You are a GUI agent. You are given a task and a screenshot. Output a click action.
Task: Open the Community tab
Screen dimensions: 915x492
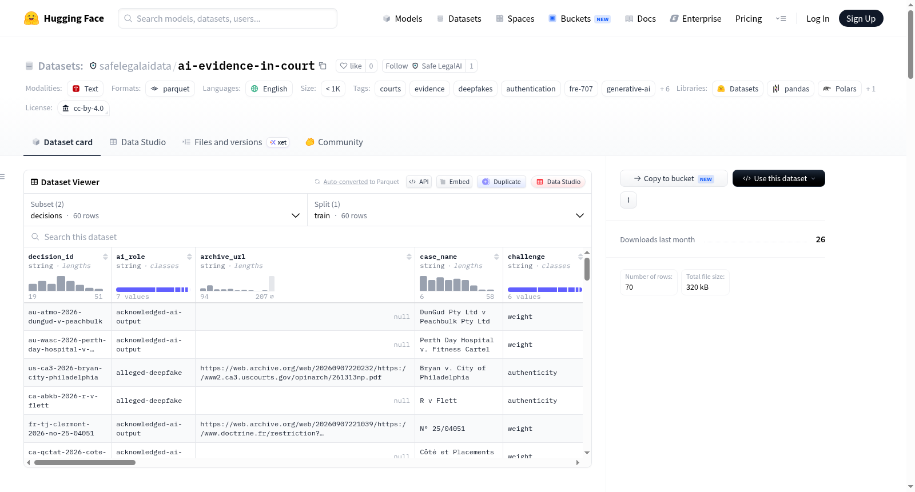coord(335,142)
